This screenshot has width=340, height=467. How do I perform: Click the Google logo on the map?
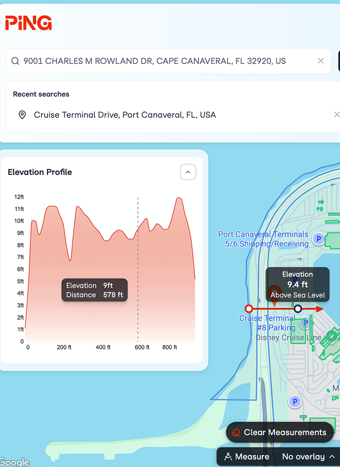point(15,462)
